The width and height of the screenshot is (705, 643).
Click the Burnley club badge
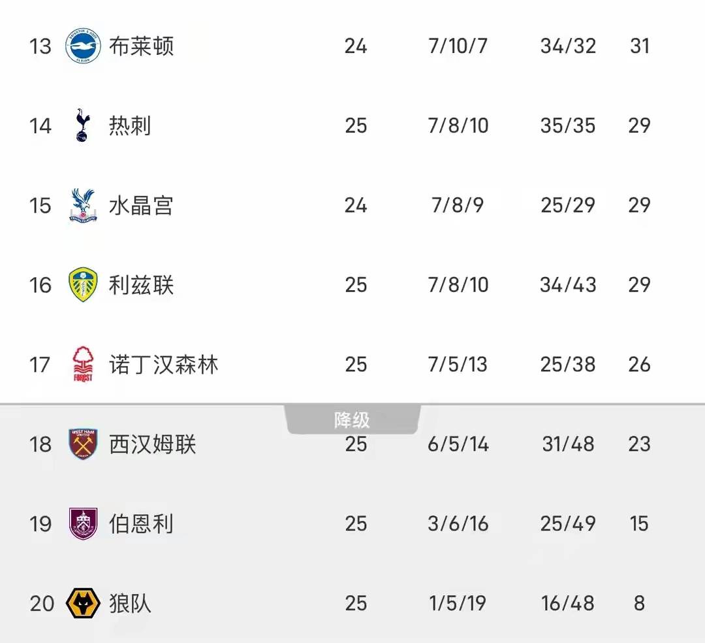[83, 524]
